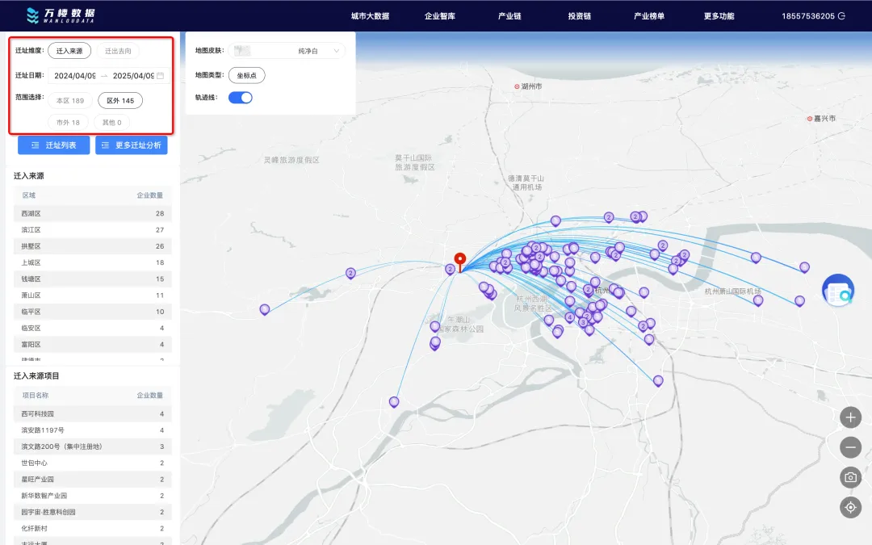Open 企业智库 menu

[x=440, y=16]
